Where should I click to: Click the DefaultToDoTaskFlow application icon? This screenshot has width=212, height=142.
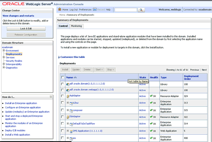71,124
